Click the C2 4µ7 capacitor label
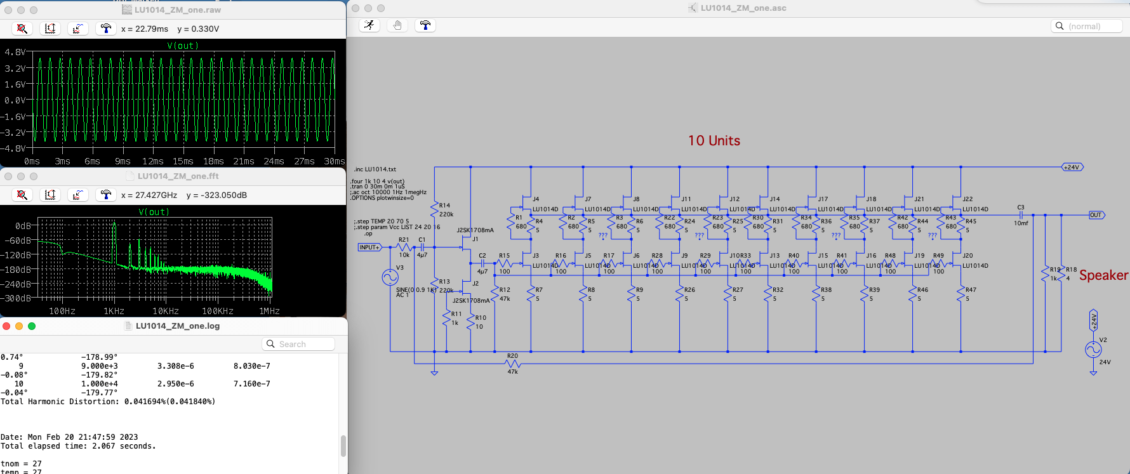This screenshot has height=474, width=1130. click(482, 263)
